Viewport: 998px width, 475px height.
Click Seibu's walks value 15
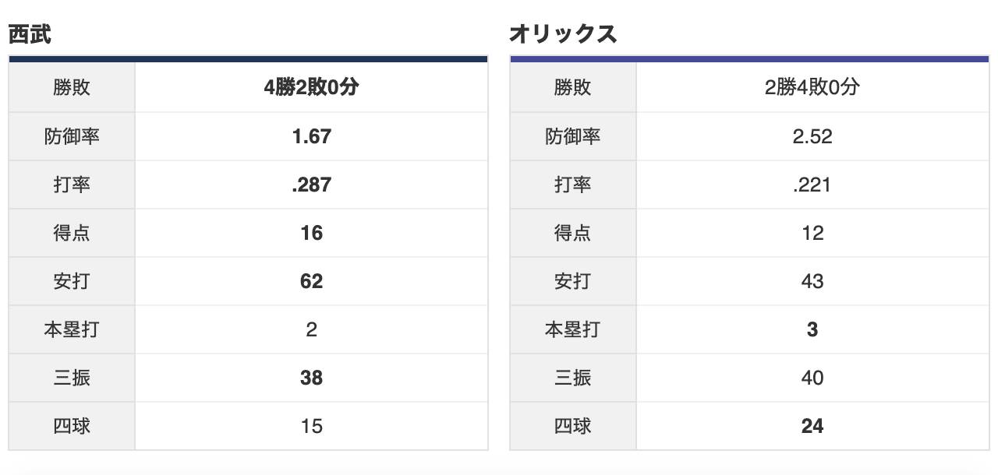point(311,426)
